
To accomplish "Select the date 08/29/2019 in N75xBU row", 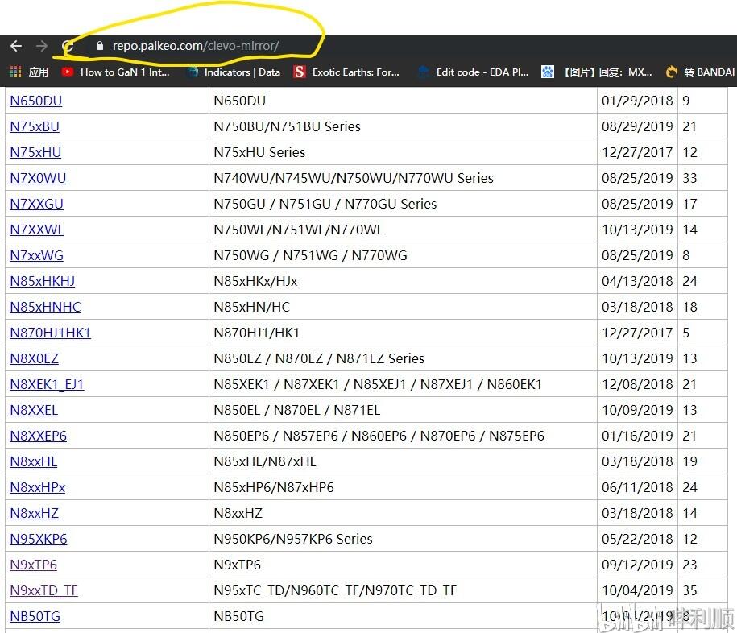I will (x=637, y=127).
